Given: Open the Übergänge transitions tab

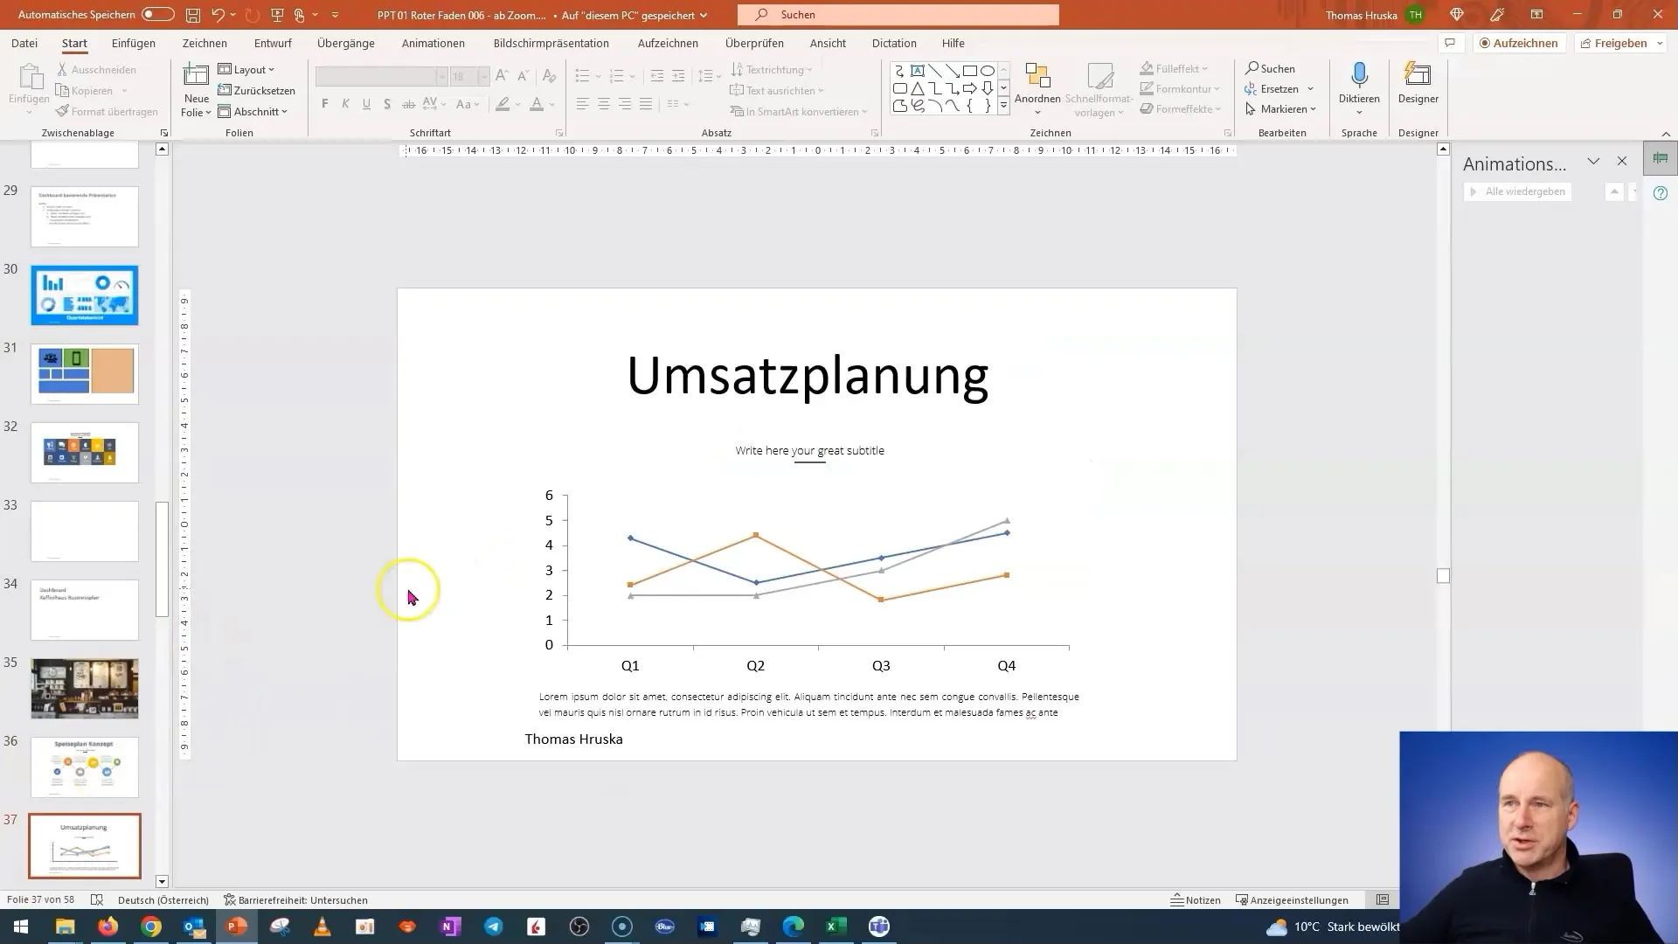Looking at the screenshot, I should 346,43.
